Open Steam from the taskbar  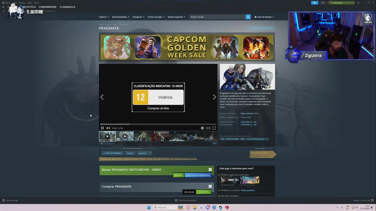click(220, 207)
